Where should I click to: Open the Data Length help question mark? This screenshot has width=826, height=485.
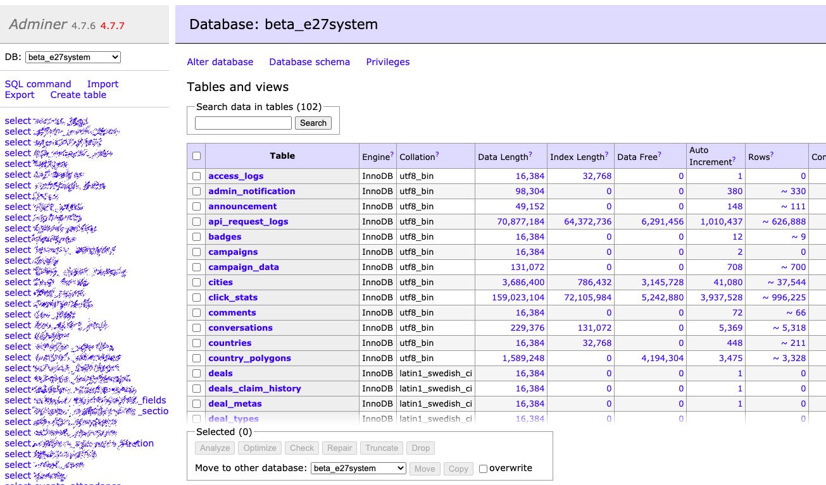tap(529, 155)
